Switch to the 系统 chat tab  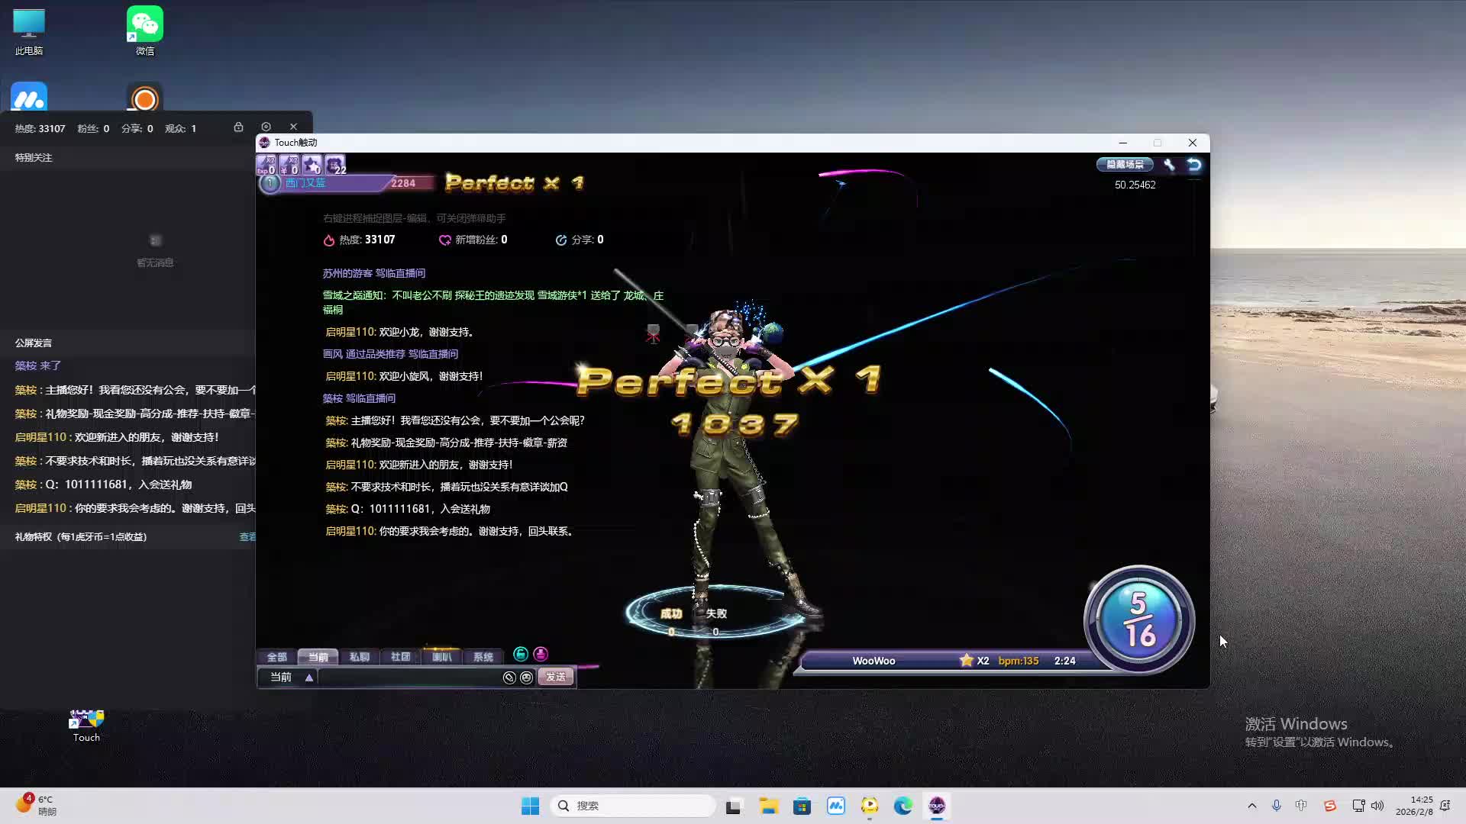[483, 657]
